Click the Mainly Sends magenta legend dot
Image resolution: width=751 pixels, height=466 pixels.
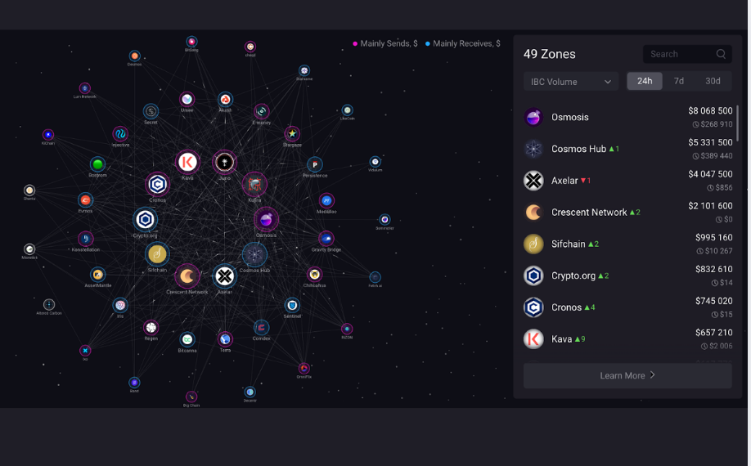click(355, 43)
